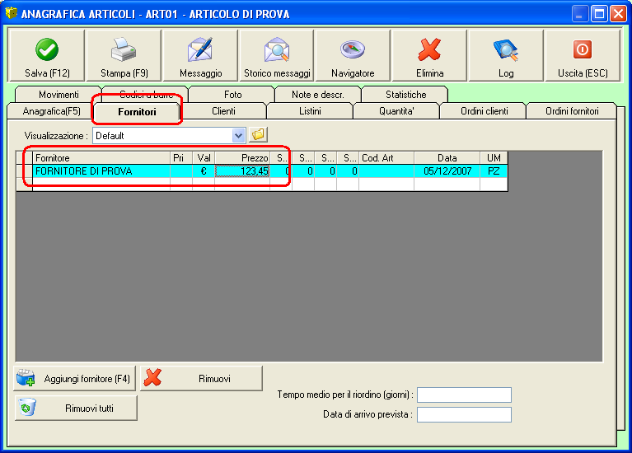Open Storico messaggi history
Screen dimensions: 632x453
tap(277, 56)
